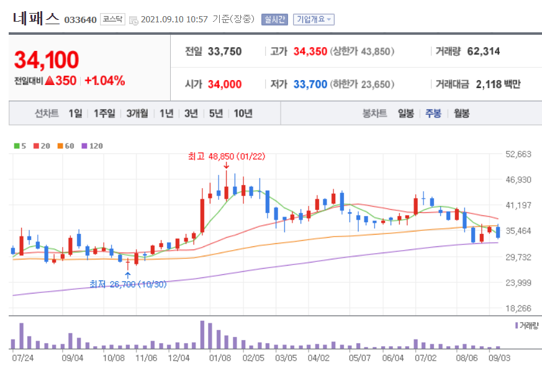Switch candles to 일봉 daily view

click(406, 114)
